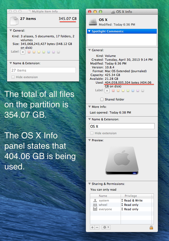Pick yellow label in Multiple Item Info
This screenshot has width=169, height=241.
pyautogui.click(x=39, y=52)
